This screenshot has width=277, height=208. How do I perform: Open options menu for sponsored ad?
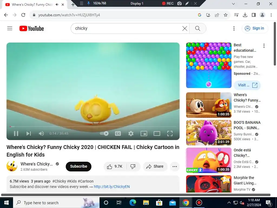pyautogui.click(x=264, y=46)
